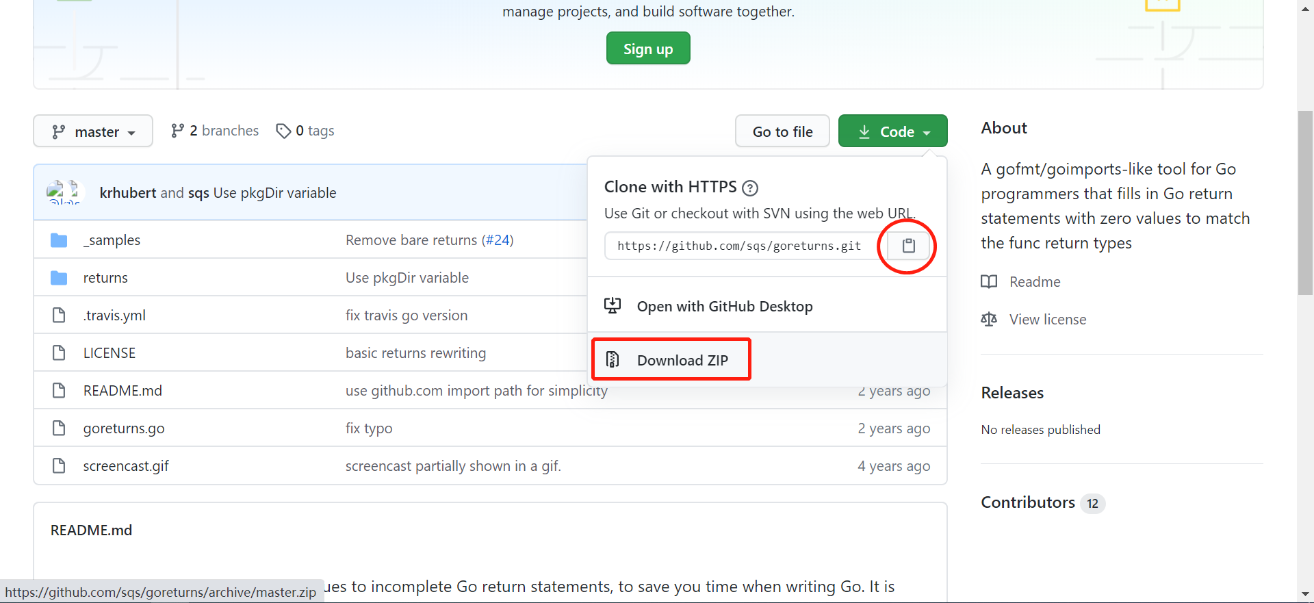
Task: Open the master branch dropdown
Action: tap(93, 131)
